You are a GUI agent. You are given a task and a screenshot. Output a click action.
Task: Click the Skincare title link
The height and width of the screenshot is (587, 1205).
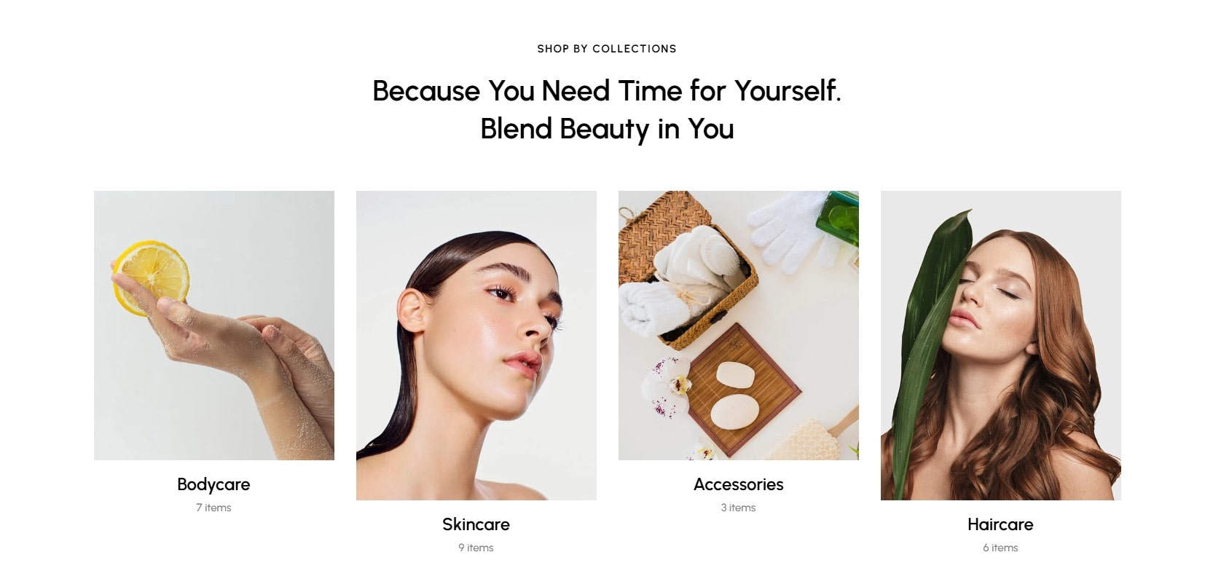(476, 524)
